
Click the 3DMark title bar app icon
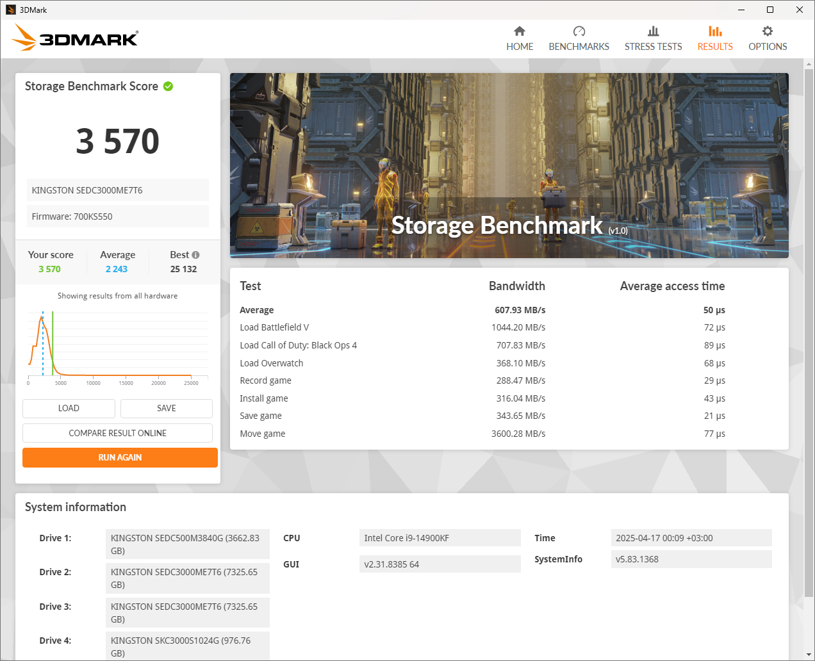tap(10, 10)
